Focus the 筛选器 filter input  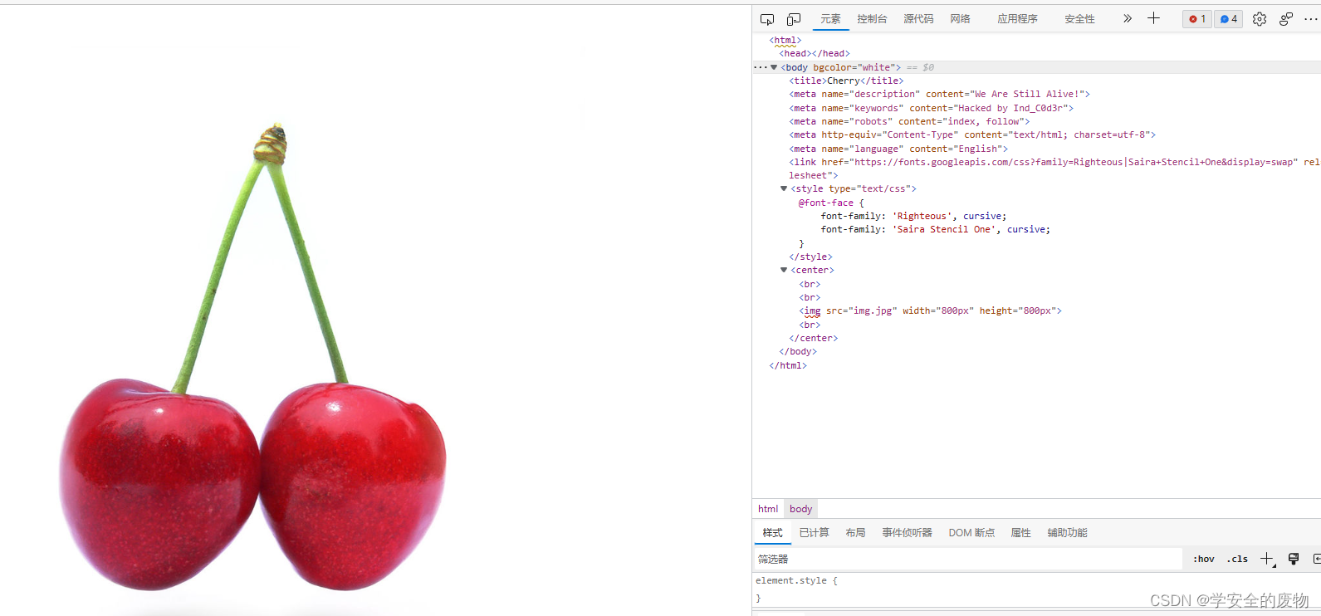968,559
